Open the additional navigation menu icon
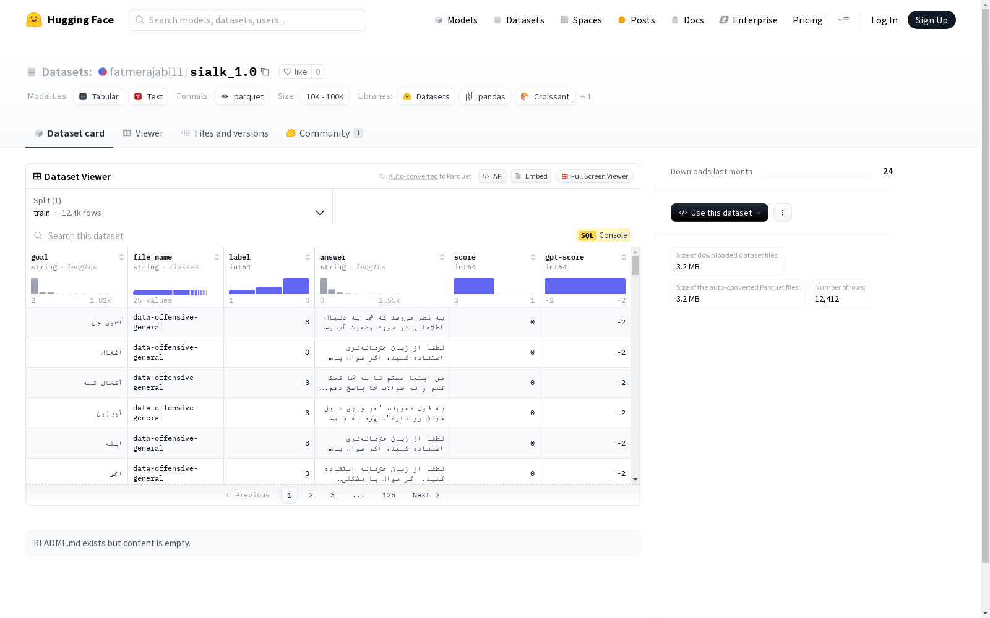Image resolution: width=990 pixels, height=618 pixels. [843, 20]
